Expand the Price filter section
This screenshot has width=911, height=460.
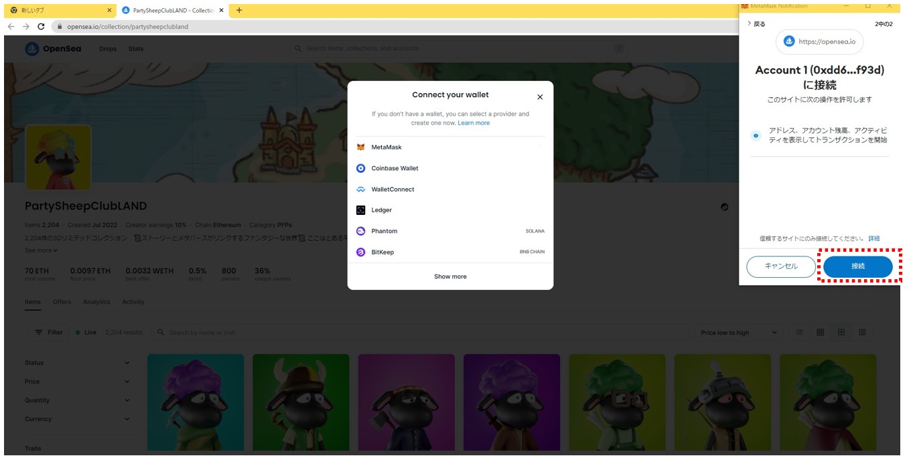click(x=77, y=382)
